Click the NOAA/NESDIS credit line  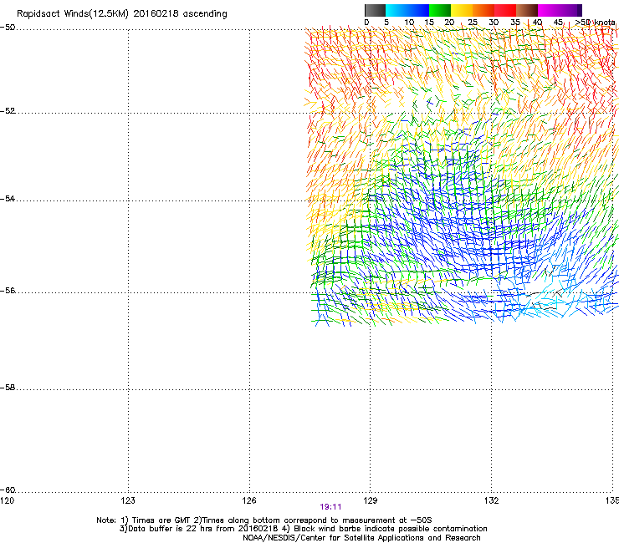(x=361, y=537)
